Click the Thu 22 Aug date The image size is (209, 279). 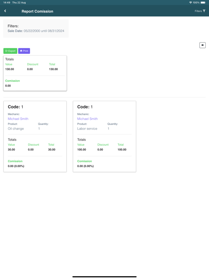coord(19,3)
